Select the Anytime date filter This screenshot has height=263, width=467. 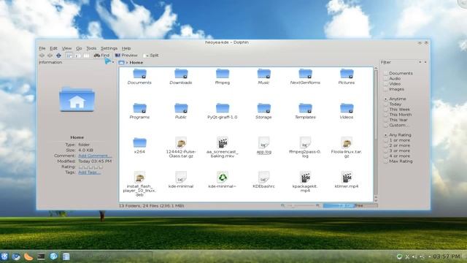pos(386,99)
